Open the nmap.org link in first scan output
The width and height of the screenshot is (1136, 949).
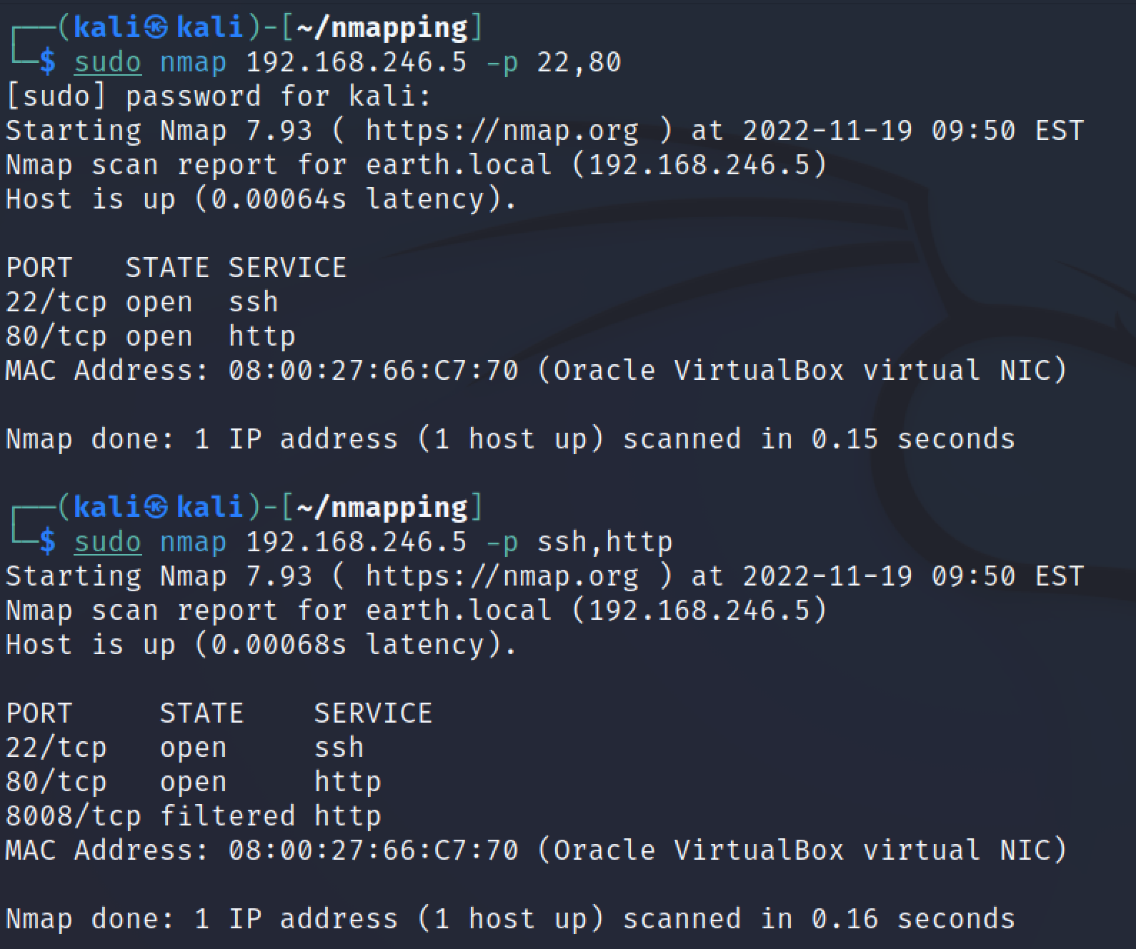coord(502,131)
